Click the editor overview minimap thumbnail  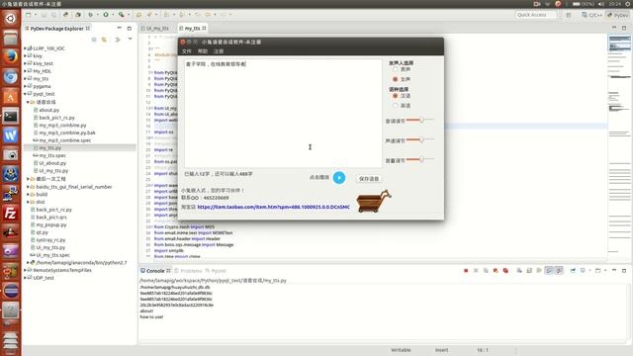(x=619, y=44)
